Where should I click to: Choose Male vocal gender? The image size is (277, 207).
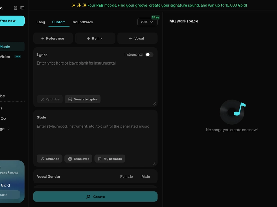click(145, 177)
